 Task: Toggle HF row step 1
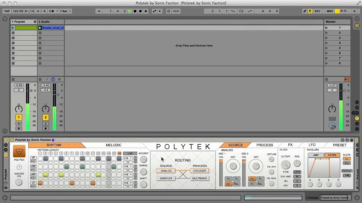pyautogui.click(x=40, y=159)
